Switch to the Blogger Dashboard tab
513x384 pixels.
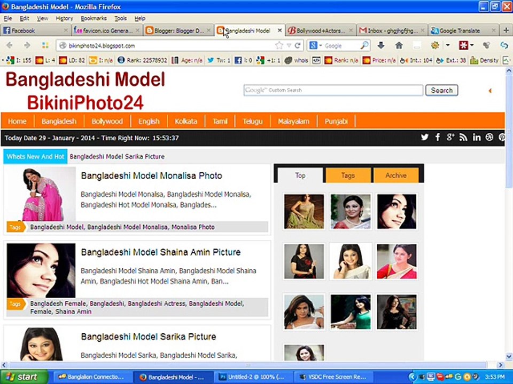pos(178,30)
